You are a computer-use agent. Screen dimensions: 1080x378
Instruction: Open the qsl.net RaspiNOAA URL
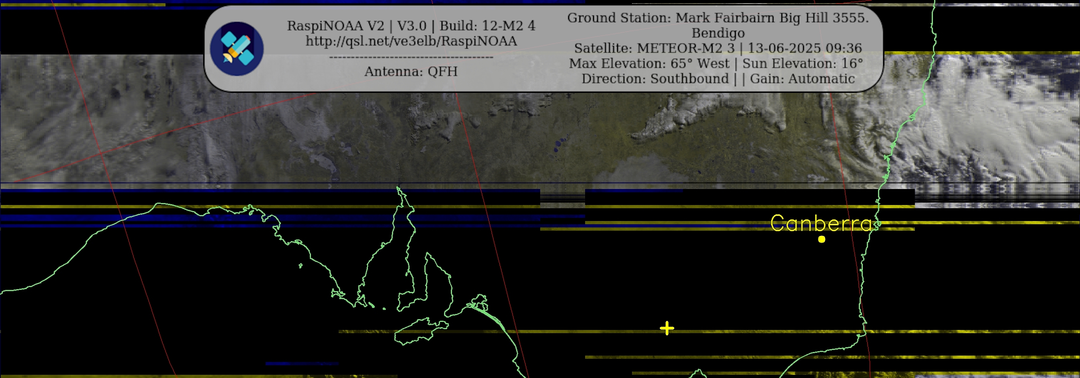point(411,41)
